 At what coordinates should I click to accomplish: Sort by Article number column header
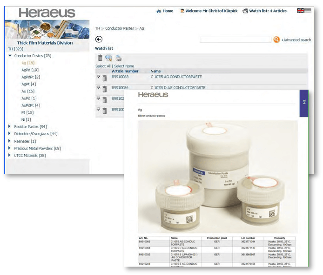pos(125,71)
